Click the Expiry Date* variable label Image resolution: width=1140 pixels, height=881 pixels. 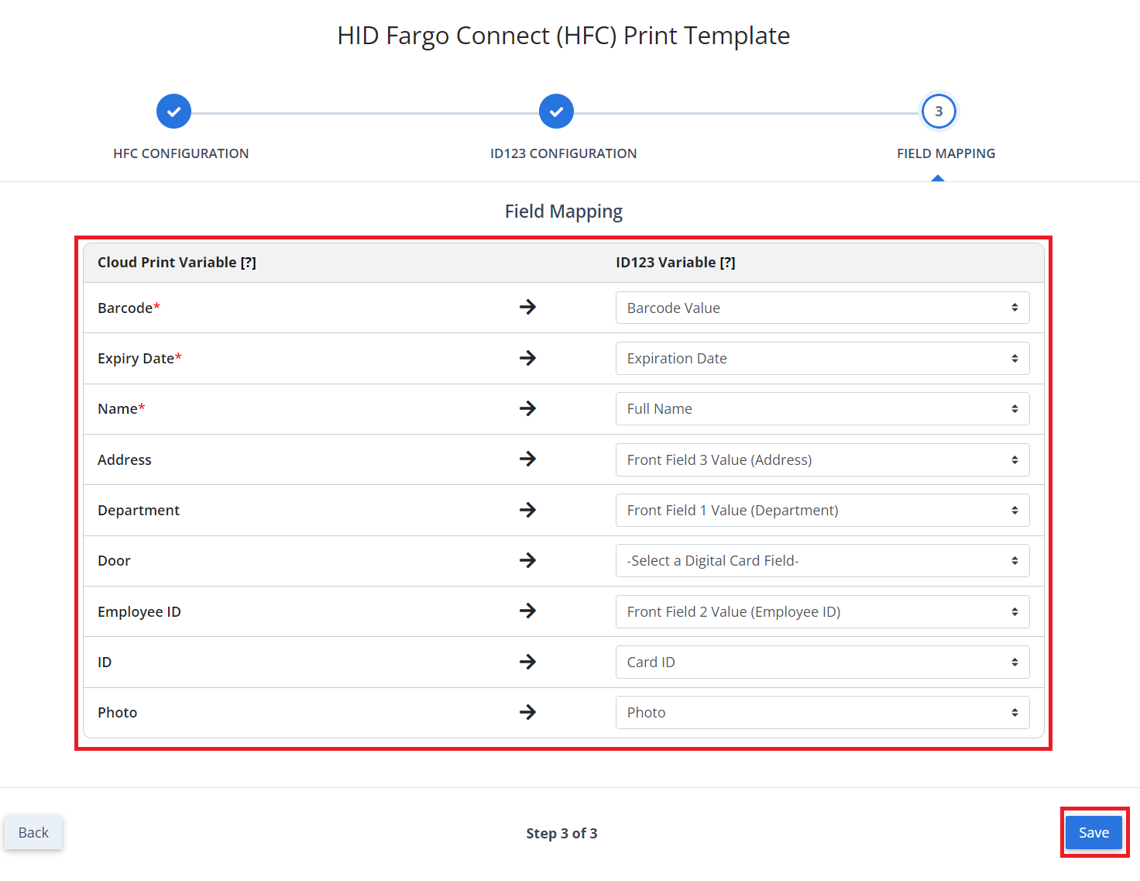pos(139,358)
